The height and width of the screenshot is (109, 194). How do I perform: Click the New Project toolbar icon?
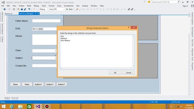pos(14,9)
